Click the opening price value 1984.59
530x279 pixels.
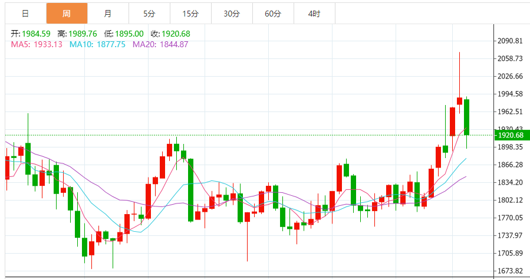click(37, 34)
